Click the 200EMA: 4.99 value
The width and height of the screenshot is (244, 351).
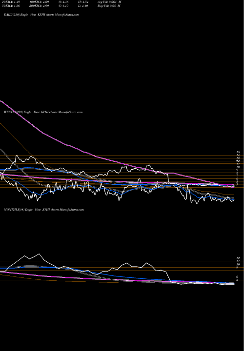(x=39, y=6)
